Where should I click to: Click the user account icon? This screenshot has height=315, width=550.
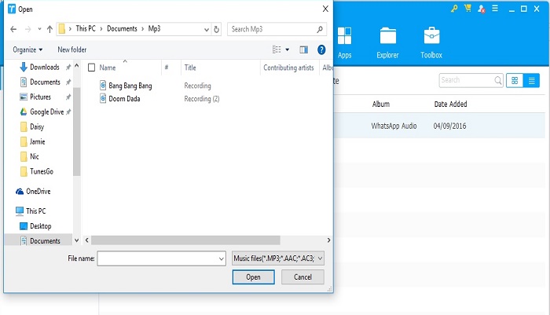click(x=481, y=9)
